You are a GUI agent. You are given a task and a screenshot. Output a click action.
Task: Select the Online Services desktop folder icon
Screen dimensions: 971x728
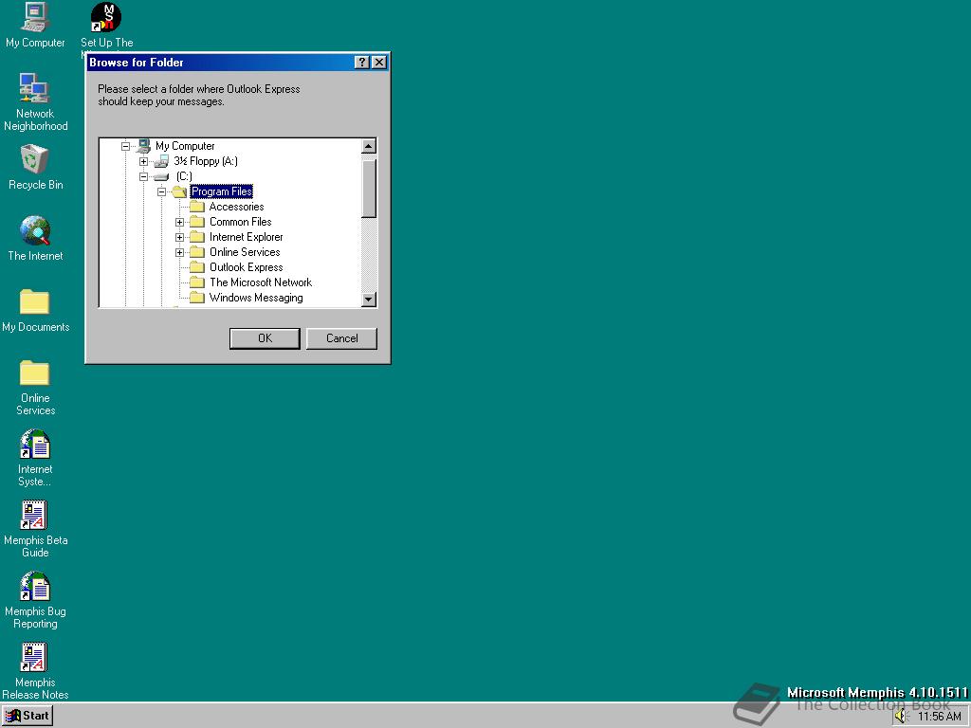click(x=35, y=373)
